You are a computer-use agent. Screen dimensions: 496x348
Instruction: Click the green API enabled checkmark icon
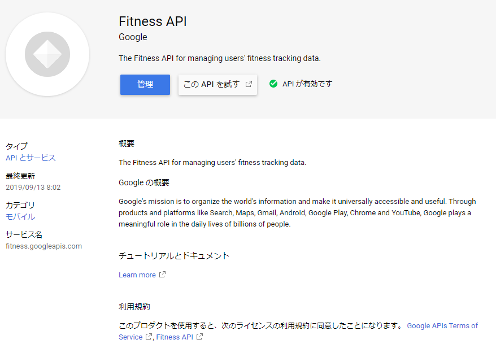[x=273, y=84]
